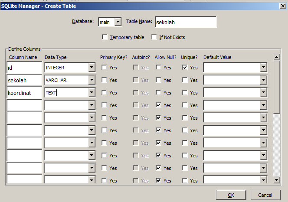Click the Unique? column header text

pyautogui.click(x=189, y=57)
